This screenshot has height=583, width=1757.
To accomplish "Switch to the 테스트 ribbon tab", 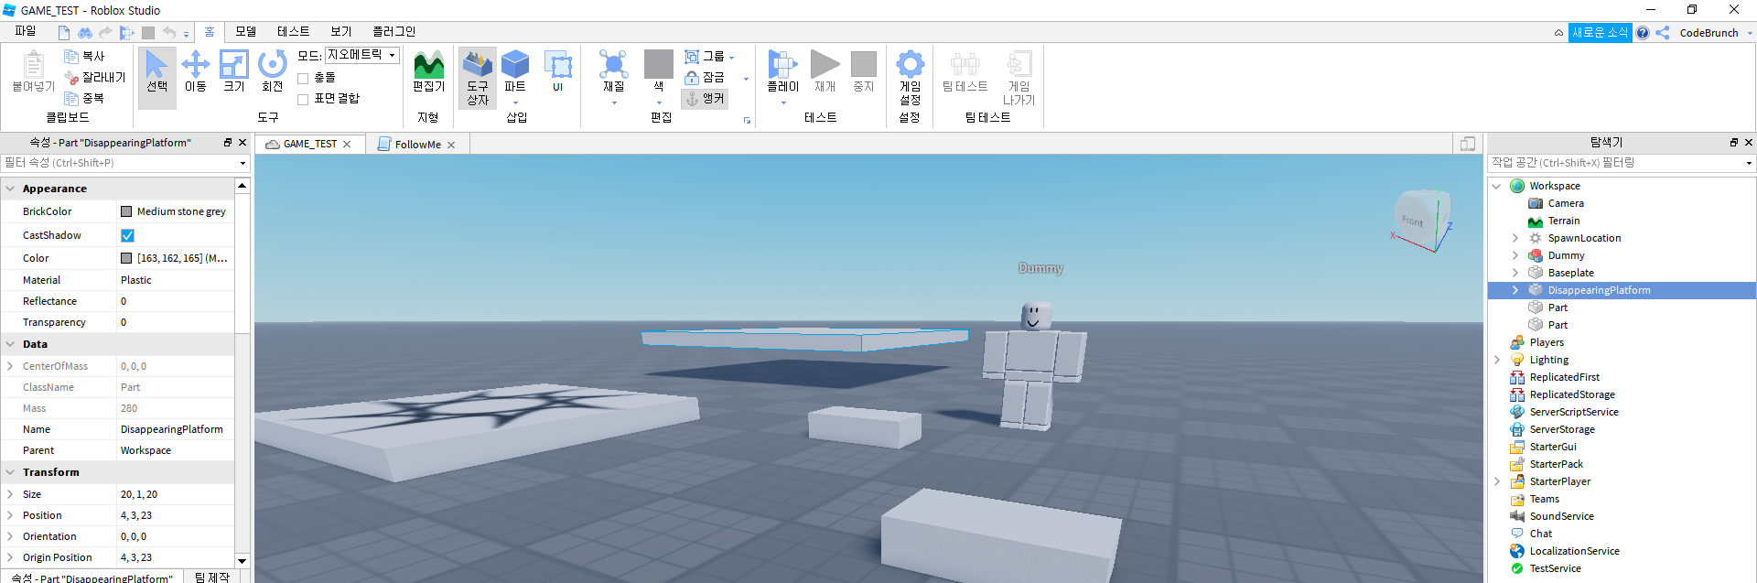I will 294,32.
